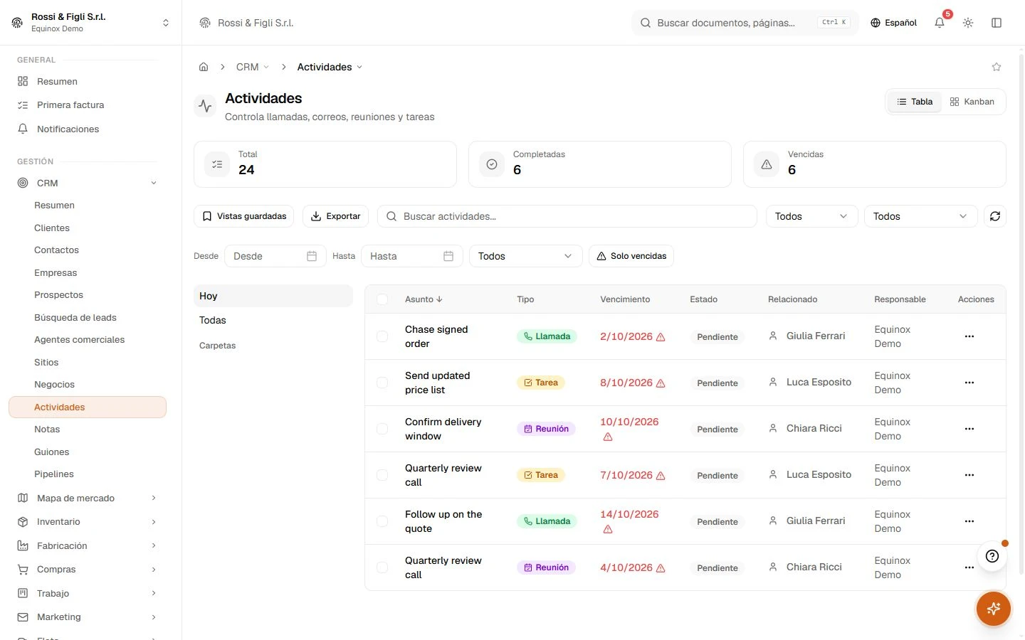Image resolution: width=1025 pixels, height=640 pixels.
Task: Check the Follow up on the quote row
Action: (382, 521)
